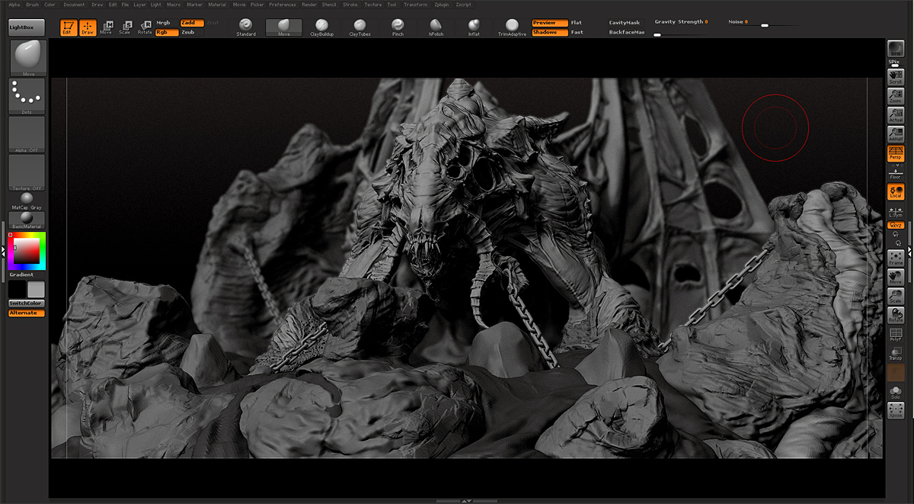
Task: Select the Pinch brush
Action: click(398, 27)
